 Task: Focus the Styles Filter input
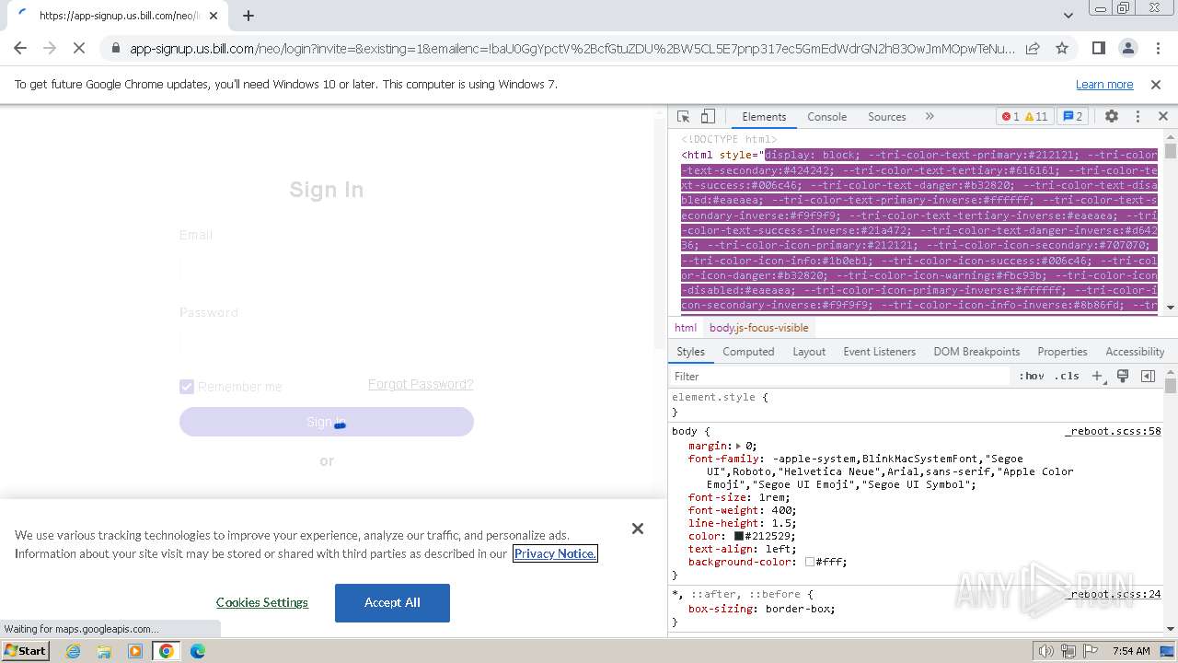840,376
